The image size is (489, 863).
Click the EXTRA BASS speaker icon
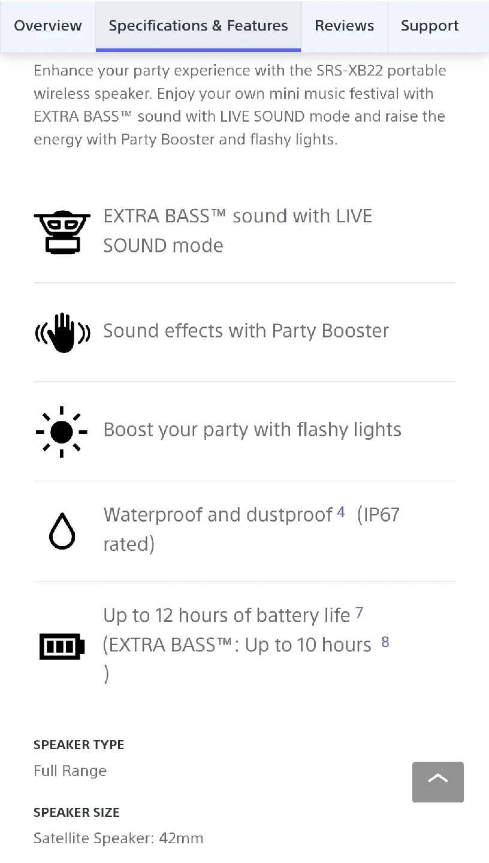(x=62, y=231)
